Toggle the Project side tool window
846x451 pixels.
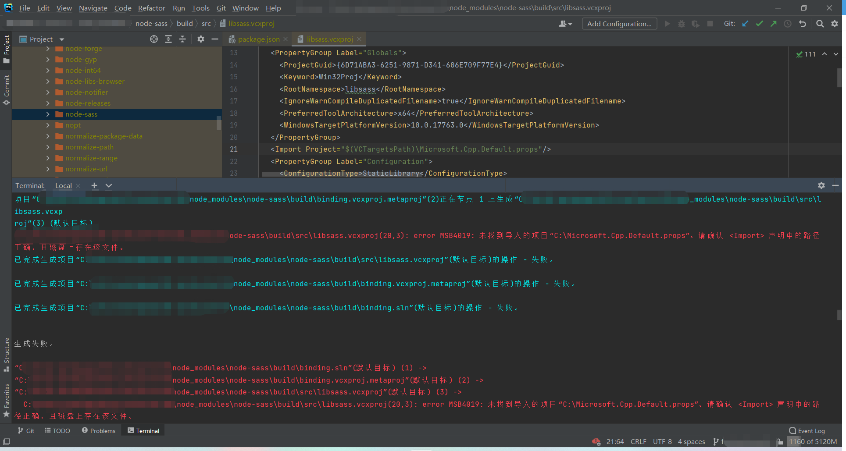(x=6, y=49)
